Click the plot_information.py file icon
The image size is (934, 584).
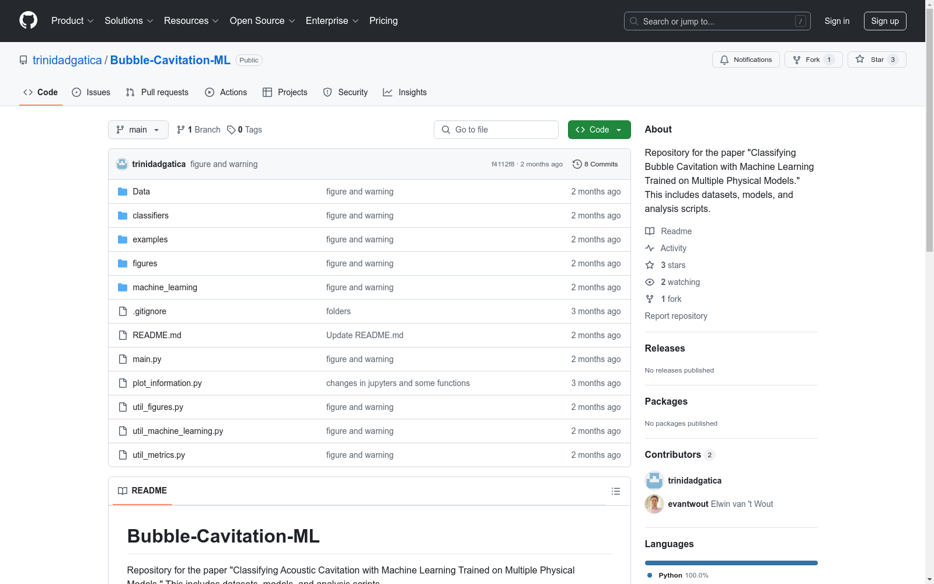[x=123, y=383]
